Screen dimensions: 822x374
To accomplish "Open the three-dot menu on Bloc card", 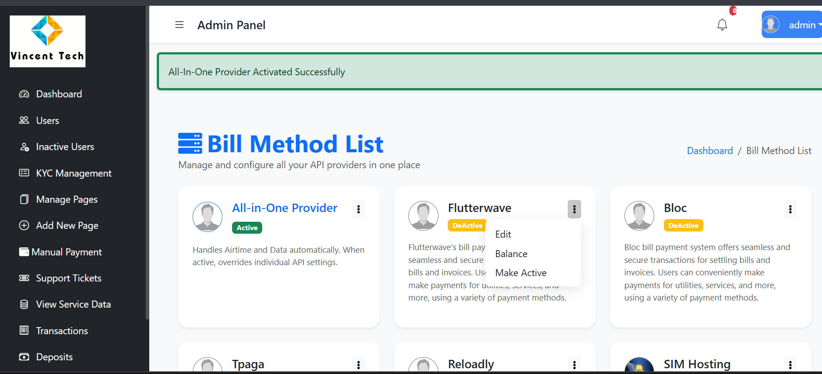I will 790,209.
